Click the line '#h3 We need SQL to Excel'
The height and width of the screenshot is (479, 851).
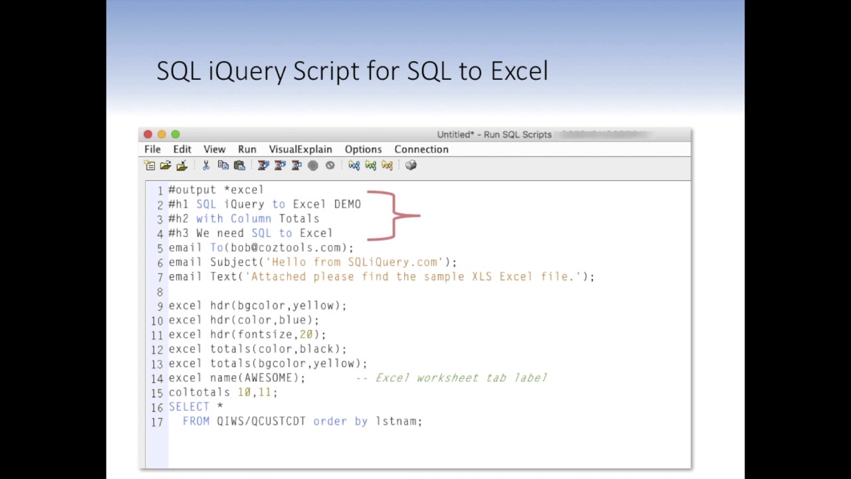251,234
